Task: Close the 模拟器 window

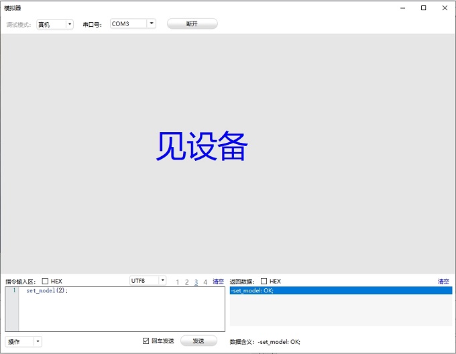Action: click(x=445, y=8)
